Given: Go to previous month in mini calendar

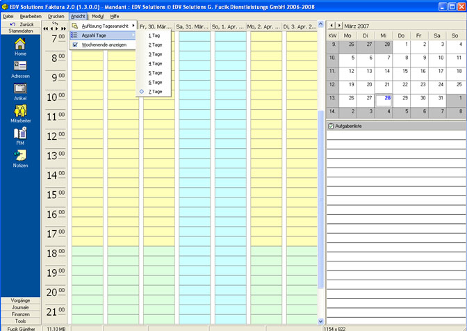Looking at the screenshot, I should [x=331, y=25].
